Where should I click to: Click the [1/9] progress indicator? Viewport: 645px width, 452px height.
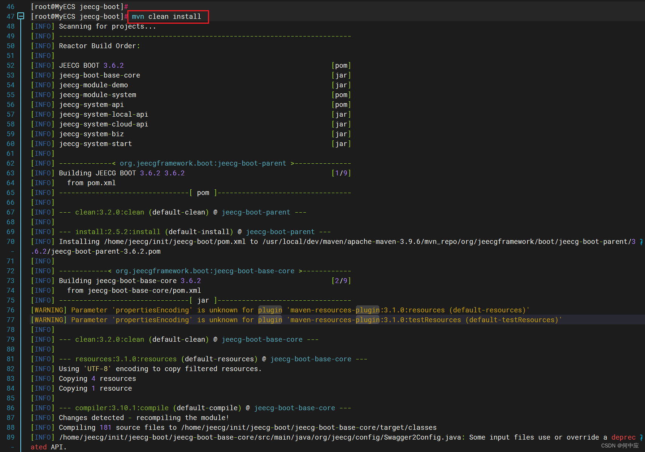341,173
